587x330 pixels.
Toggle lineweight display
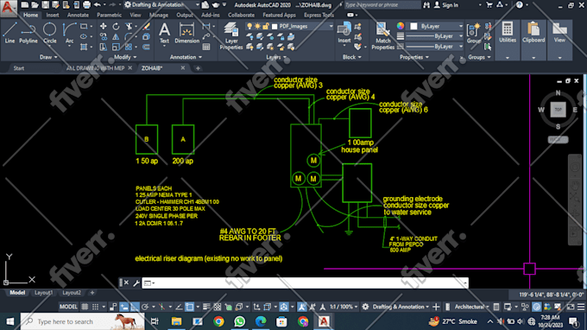[206, 307]
